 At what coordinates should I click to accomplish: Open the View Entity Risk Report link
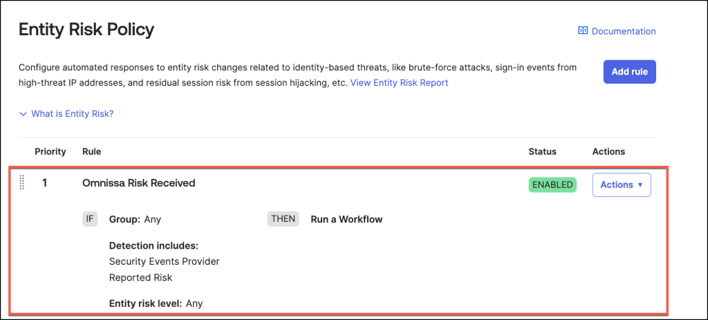(x=399, y=83)
